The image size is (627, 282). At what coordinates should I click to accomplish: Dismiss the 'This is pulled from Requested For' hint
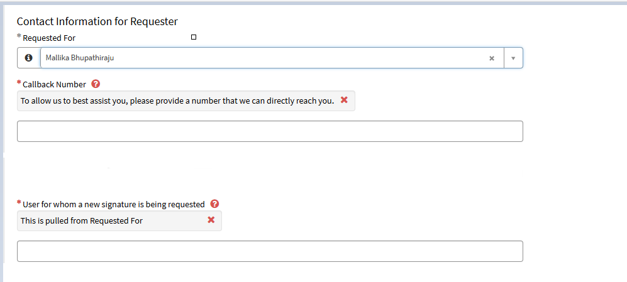(x=211, y=220)
